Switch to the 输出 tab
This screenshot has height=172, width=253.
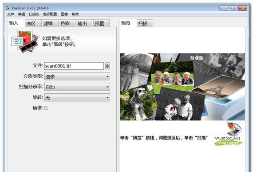pyautogui.click(x=85, y=24)
